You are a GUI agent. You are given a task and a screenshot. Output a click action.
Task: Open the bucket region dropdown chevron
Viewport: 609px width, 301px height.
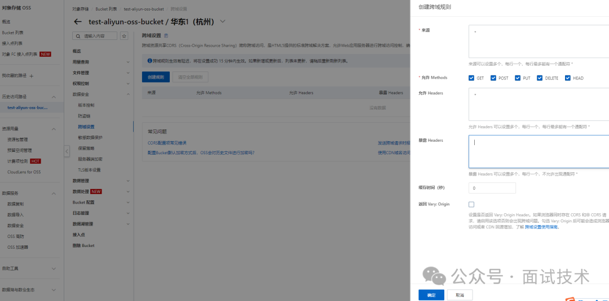pyautogui.click(x=223, y=22)
